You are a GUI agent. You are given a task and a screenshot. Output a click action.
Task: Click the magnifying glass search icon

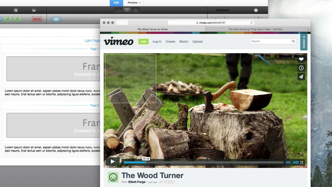(293, 41)
